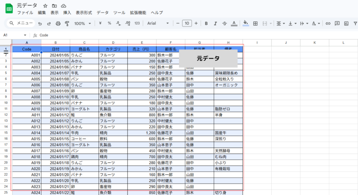358x195 pixels.
Task: Star the 元データ document
Action: point(45,6)
